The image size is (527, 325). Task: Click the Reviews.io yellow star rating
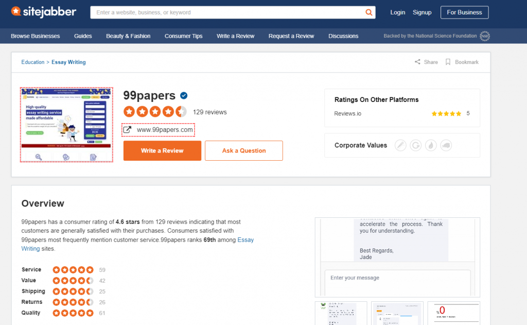click(446, 114)
